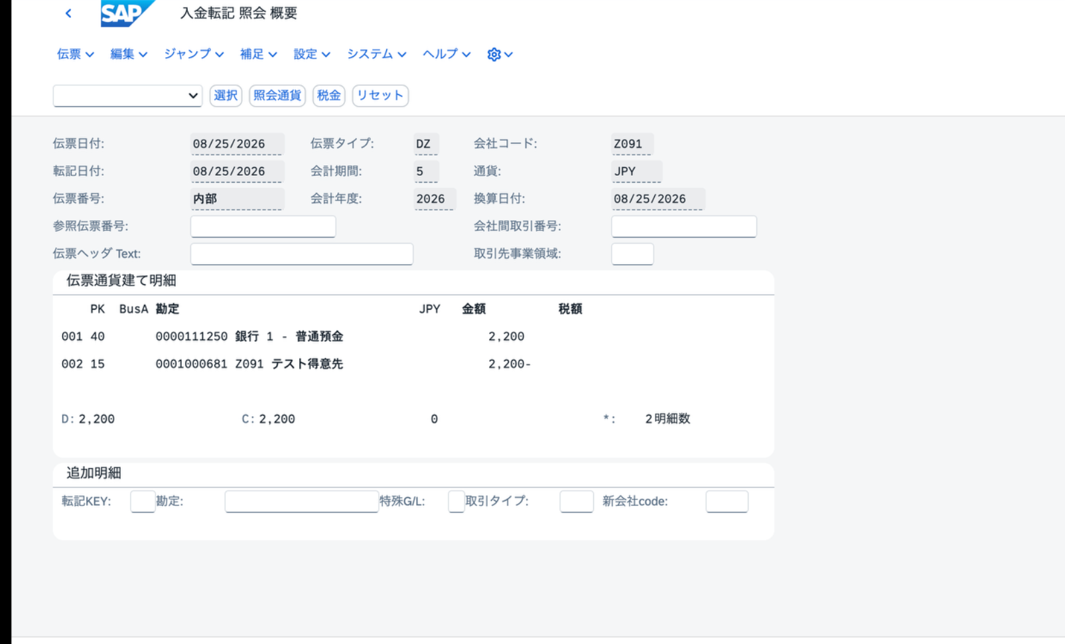Expand the 設定 menu
The height and width of the screenshot is (644, 1065).
pyautogui.click(x=312, y=54)
